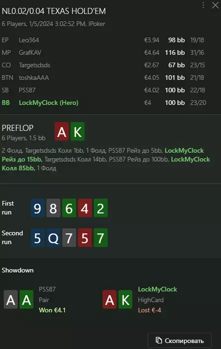The width and height of the screenshot is (221, 349).
Task: Click the LockMyClock name in Showdown
Action: 157,289
